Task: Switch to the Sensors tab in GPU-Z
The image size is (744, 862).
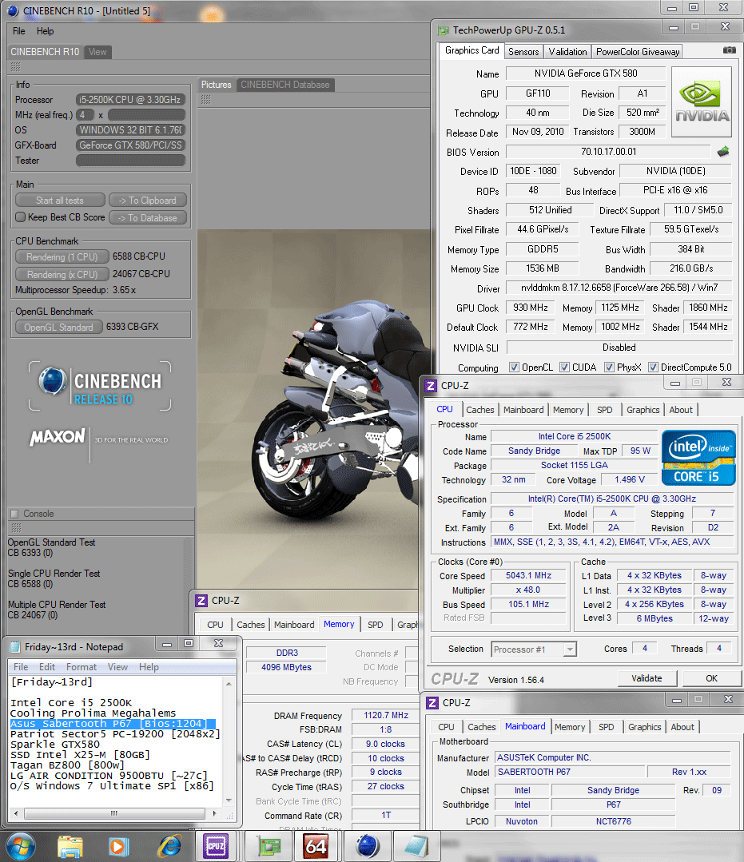Action: coord(523,52)
